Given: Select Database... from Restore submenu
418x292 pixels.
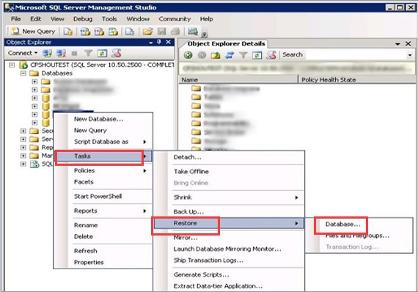Looking at the screenshot, I should coord(342,225).
